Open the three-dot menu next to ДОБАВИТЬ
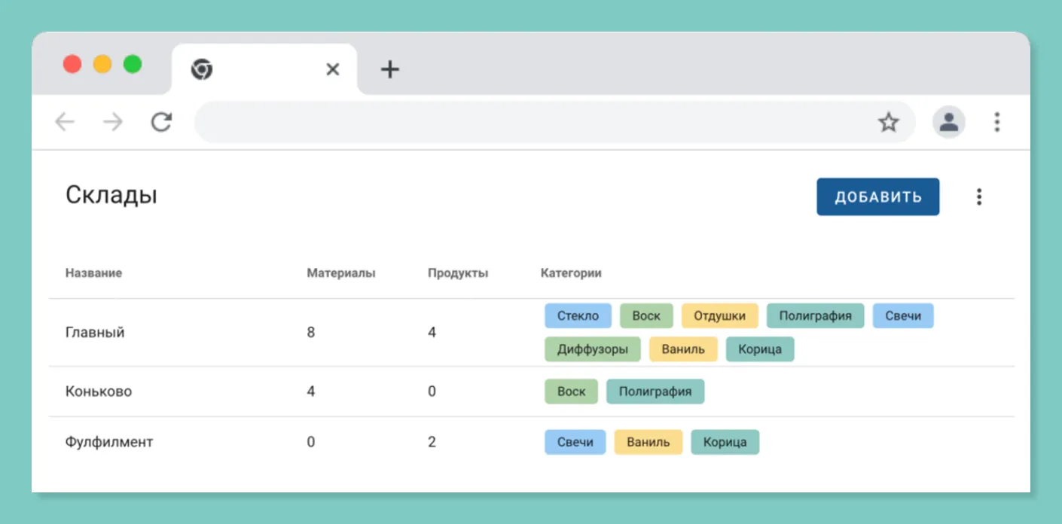 click(979, 197)
